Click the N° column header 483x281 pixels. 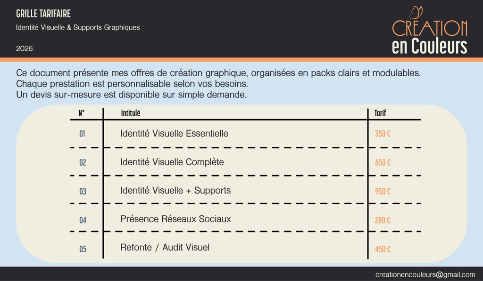pyautogui.click(x=82, y=113)
